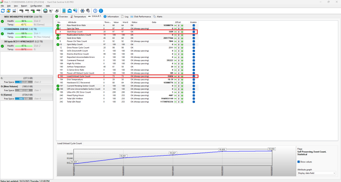The height and width of the screenshot is (182, 341).
Task: Click green plus on Command Timeout row
Action: tap(182, 60)
